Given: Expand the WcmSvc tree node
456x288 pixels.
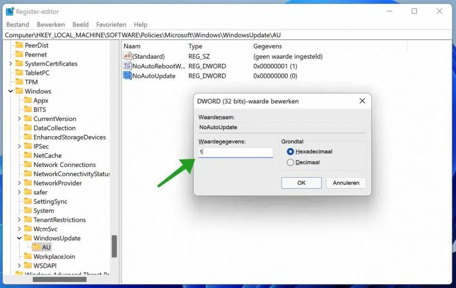Looking at the screenshot, I should pyautogui.click(x=19, y=229).
